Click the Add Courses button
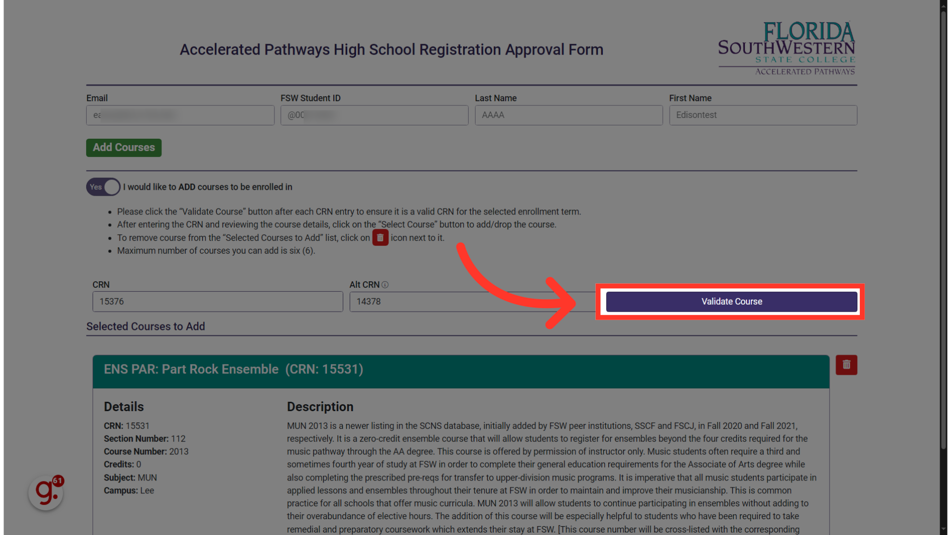Screen dimensions: 951x535 pyautogui.click(x=123, y=147)
